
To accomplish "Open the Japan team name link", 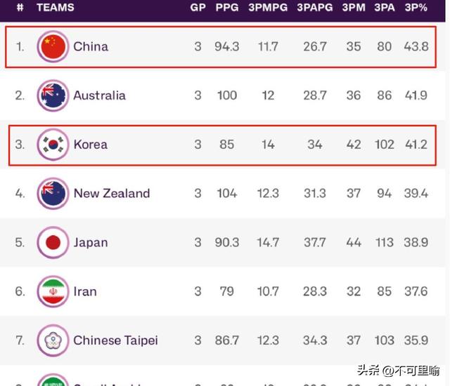I will (91, 243).
